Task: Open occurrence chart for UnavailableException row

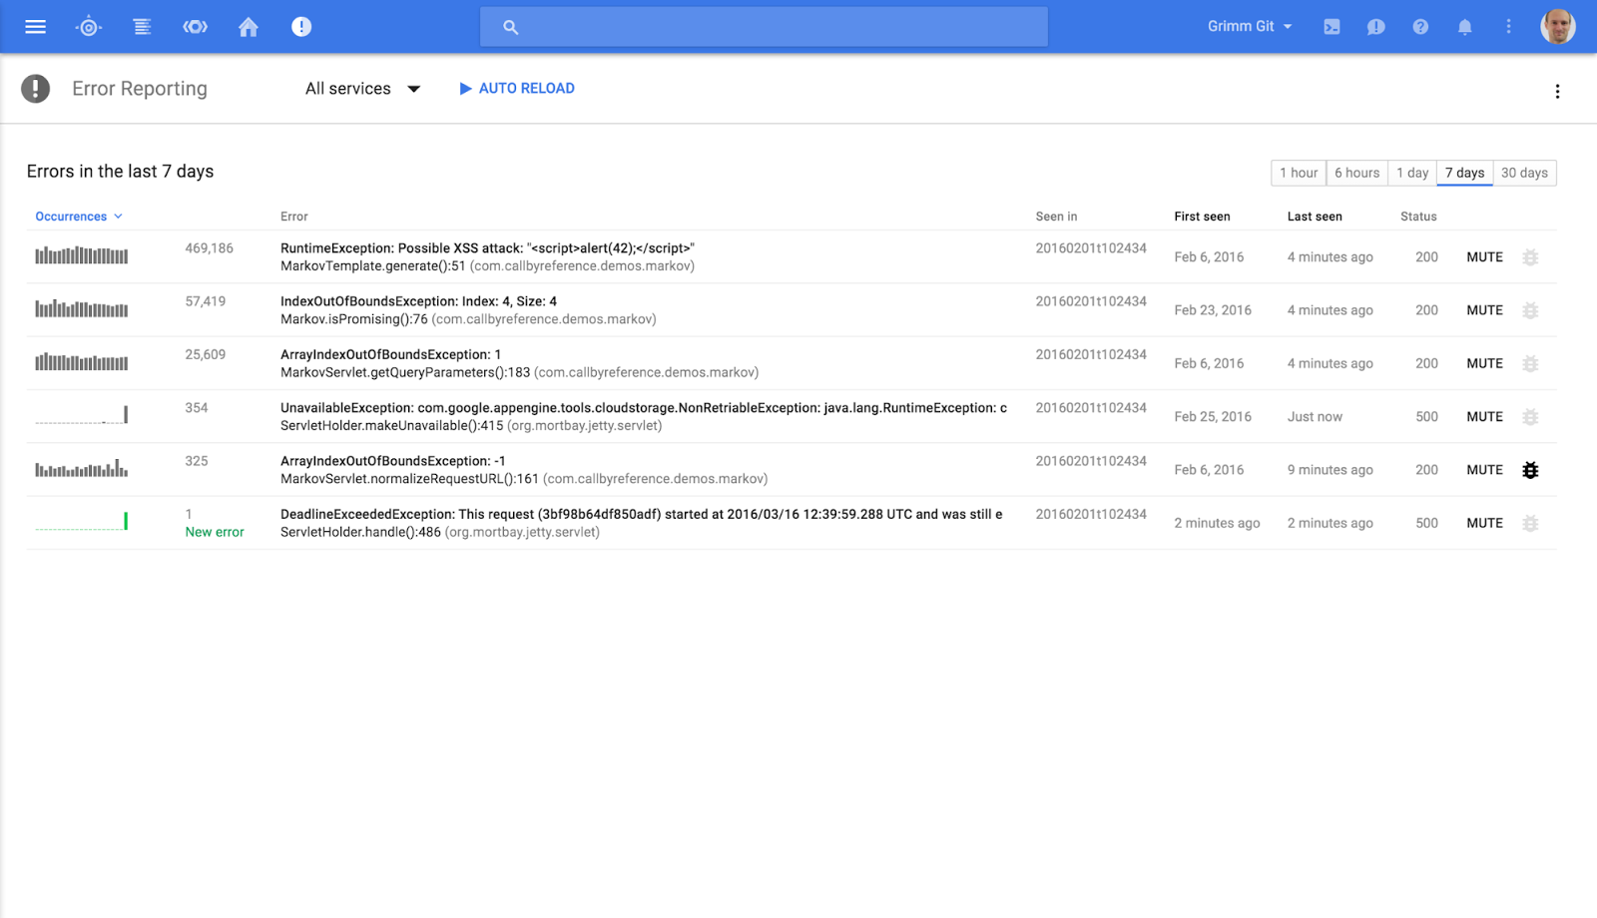Action: point(82,414)
